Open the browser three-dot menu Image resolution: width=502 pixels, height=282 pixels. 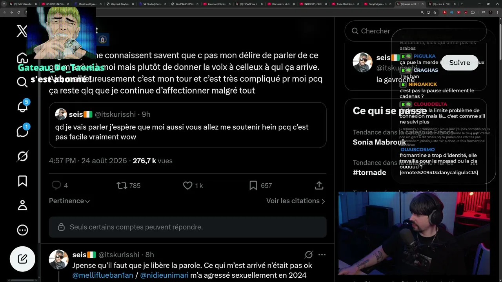497,12
